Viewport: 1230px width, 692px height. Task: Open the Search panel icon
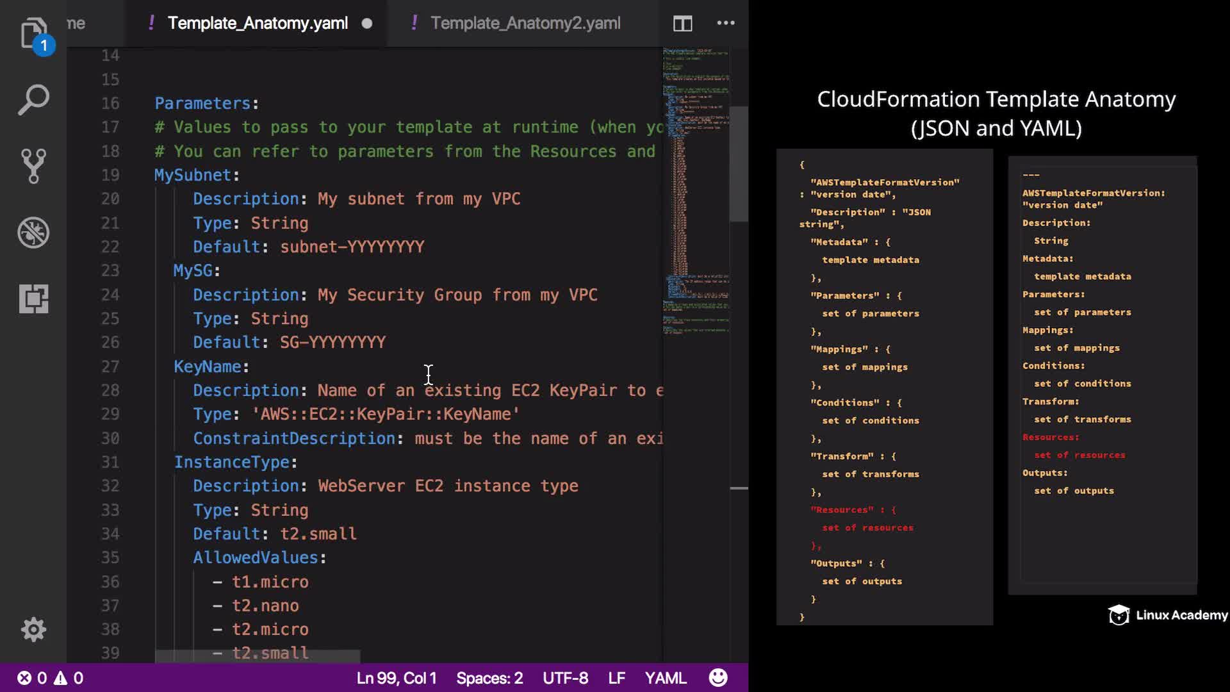pos(33,100)
